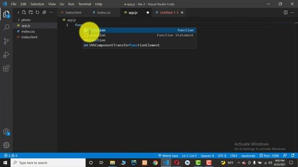Change indentation via Spaces: 4
Screen dimensions: 298x167
point(207,156)
